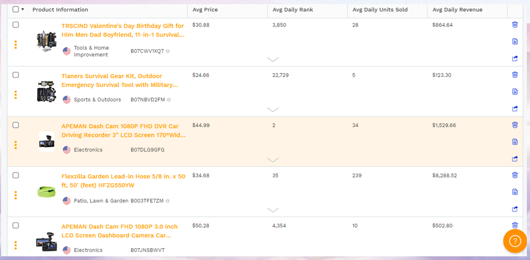
Task: Open three-dot menu for TRSCIND product
Action: point(16,44)
